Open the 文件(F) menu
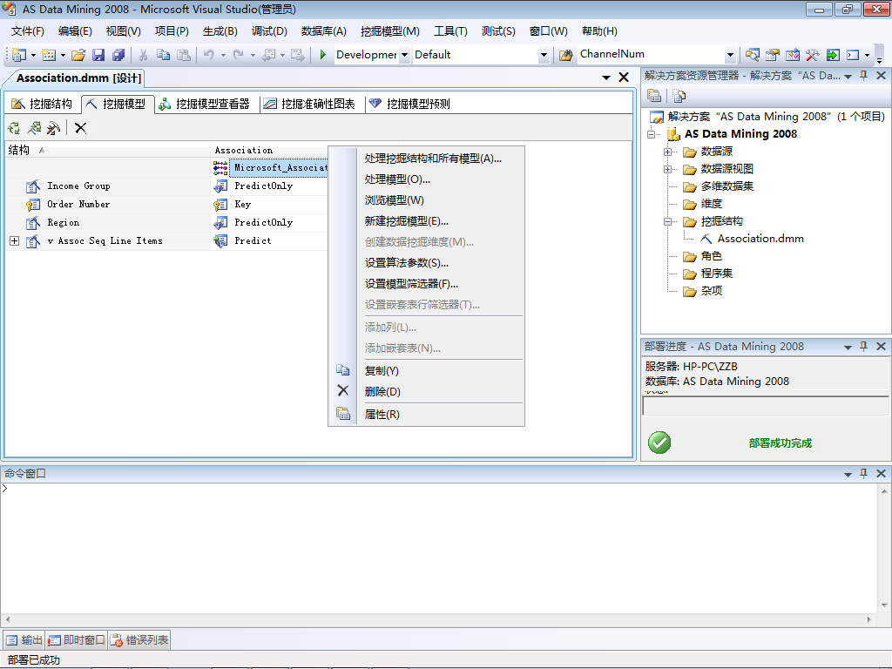Screen dimensions: 892x669 click(x=27, y=31)
